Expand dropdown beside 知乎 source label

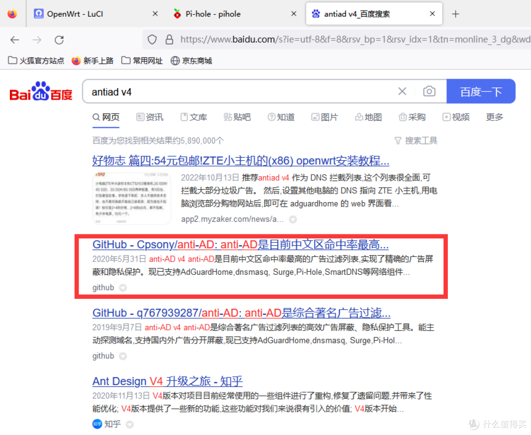[130, 424]
